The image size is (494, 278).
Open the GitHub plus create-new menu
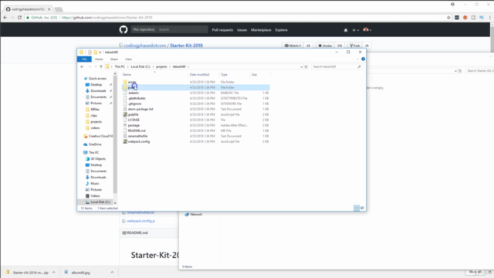click(x=355, y=30)
